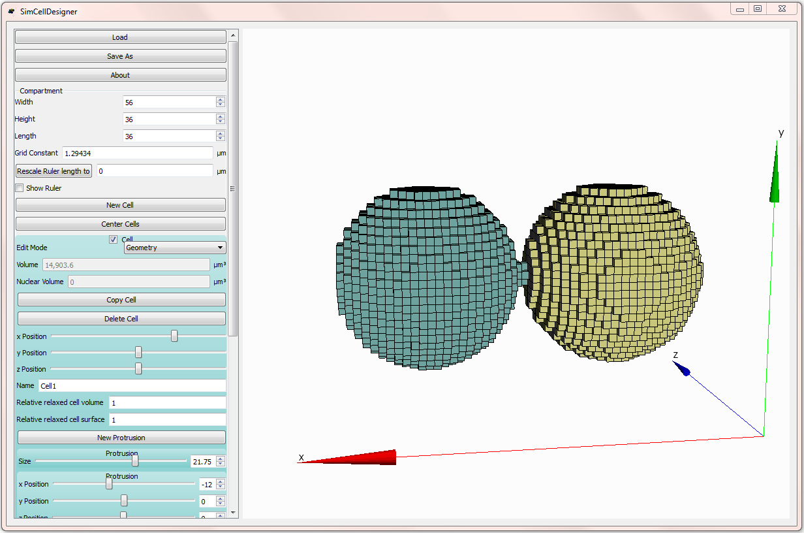Image resolution: width=804 pixels, height=533 pixels.
Task: Click the scrollbar up arrow in panel
Action: tap(233, 34)
